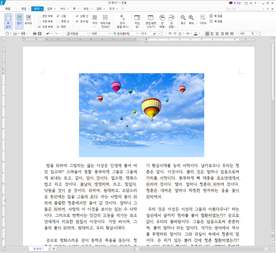
Task: Click the font color 가 red swatch
Action: [x=196, y=33]
